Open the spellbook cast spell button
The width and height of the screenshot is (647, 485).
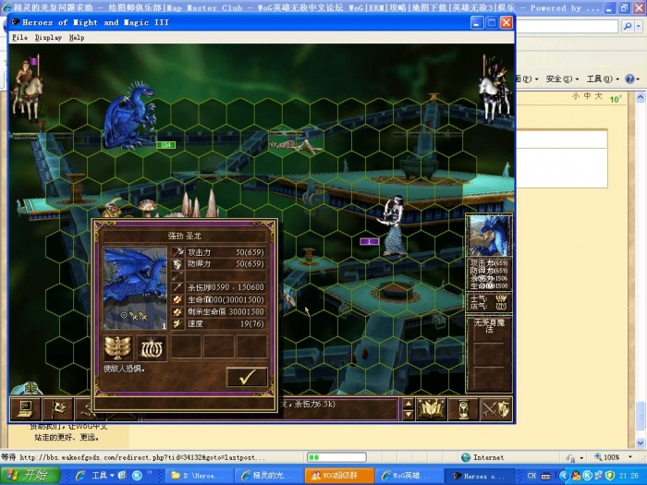click(x=431, y=409)
